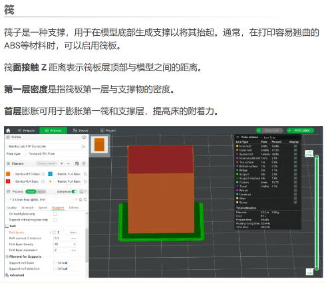Click the Filament section icon

click(x=8, y=163)
